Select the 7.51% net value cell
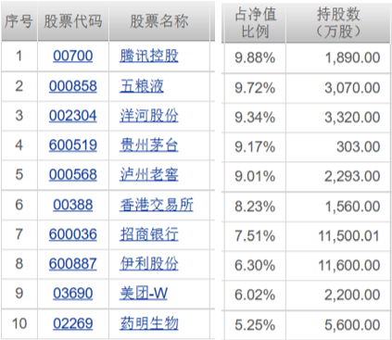 [x=255, y=236]
